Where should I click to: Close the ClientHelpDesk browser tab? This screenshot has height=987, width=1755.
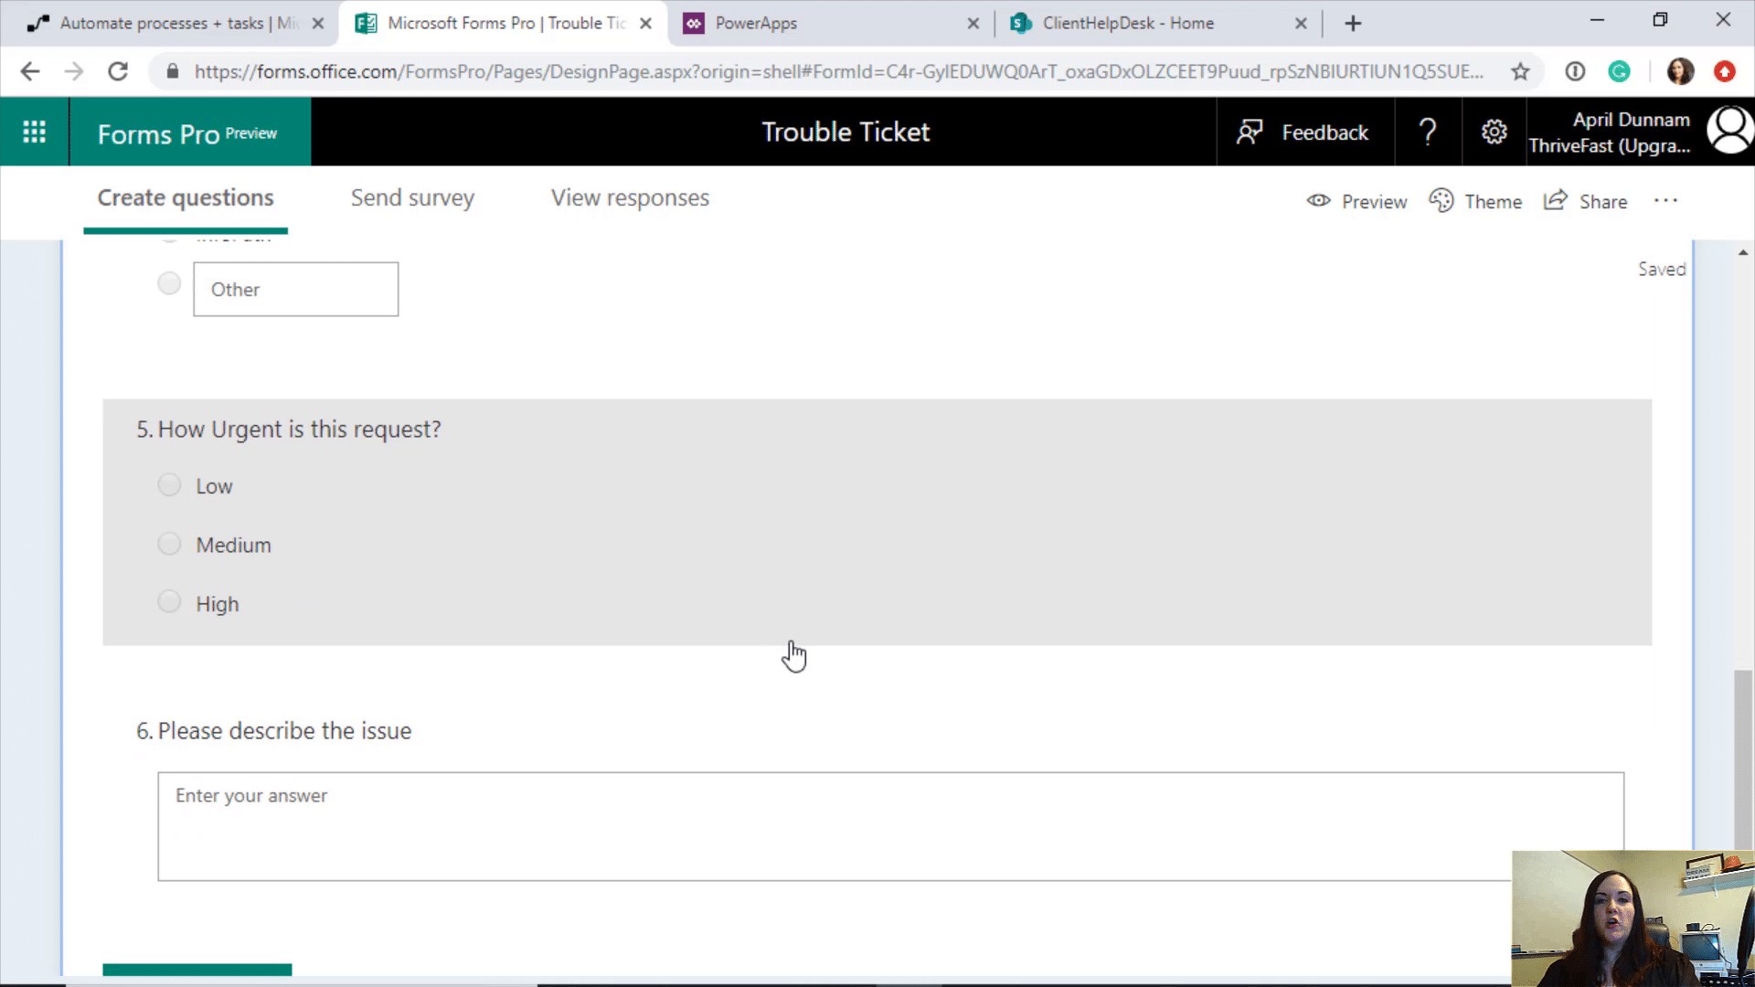[x=1301, y=23]
